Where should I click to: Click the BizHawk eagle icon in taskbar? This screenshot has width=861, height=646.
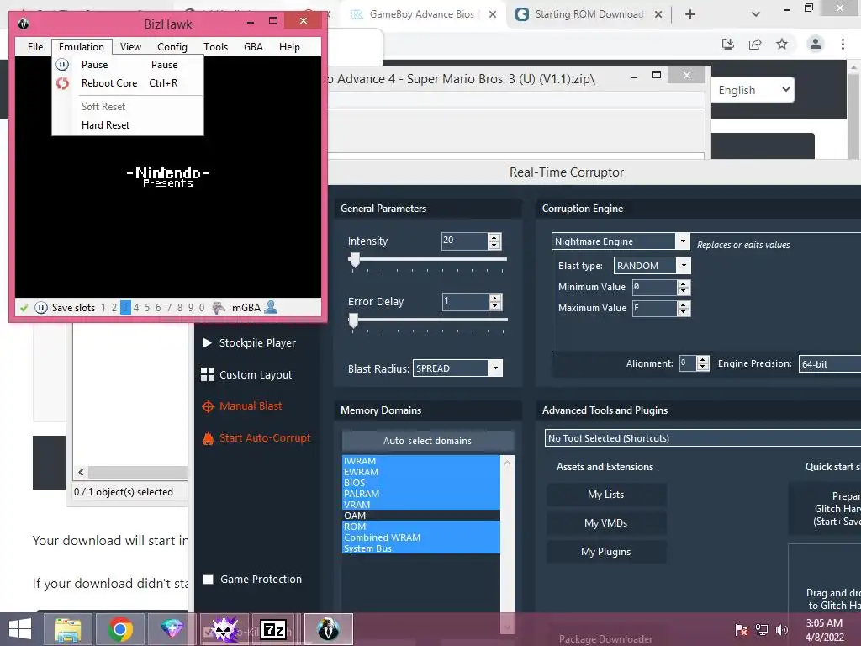(329, 629)
